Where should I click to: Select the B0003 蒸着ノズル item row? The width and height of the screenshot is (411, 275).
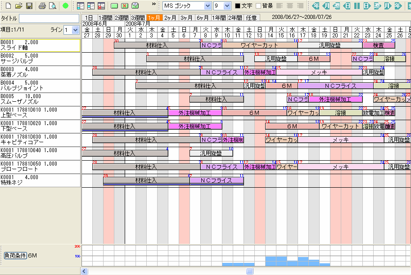coord(40,72)
